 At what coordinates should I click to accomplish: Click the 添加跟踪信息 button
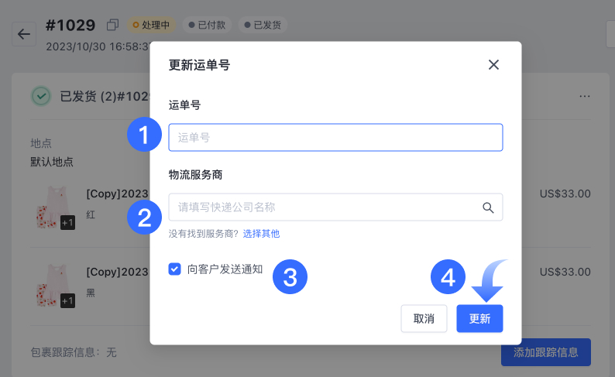[545, 352]
